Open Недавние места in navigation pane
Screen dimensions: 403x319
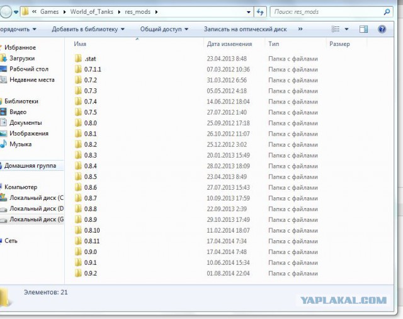click(x=32, y=79)
